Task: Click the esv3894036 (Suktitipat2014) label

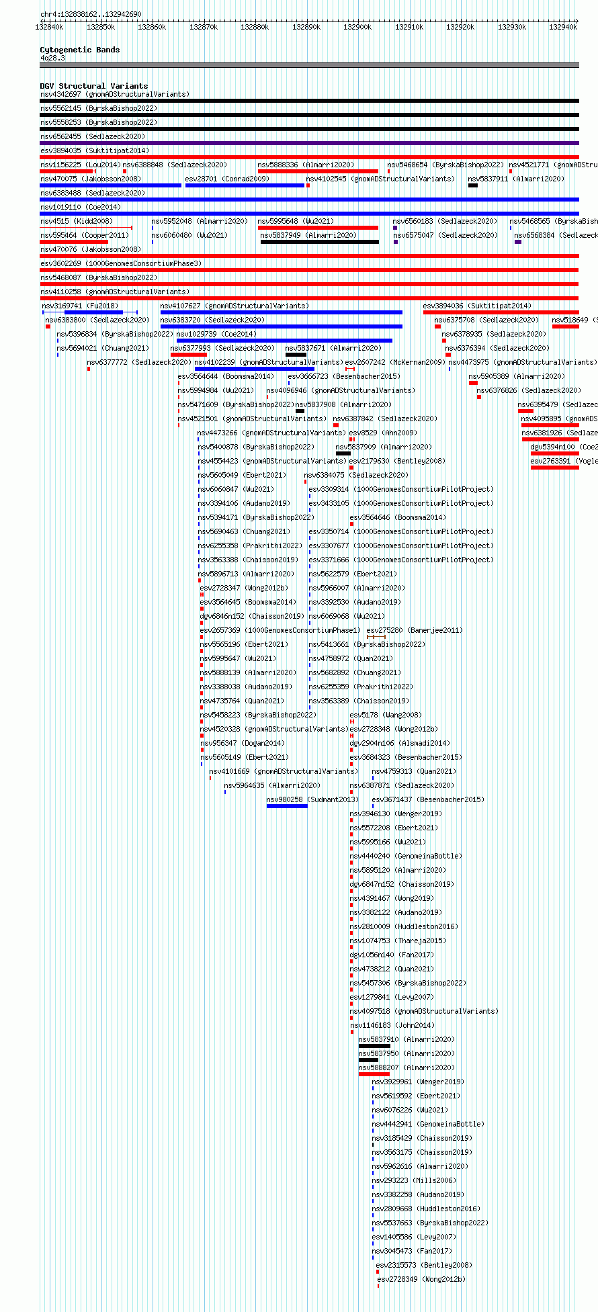Action: coord(477,306)
